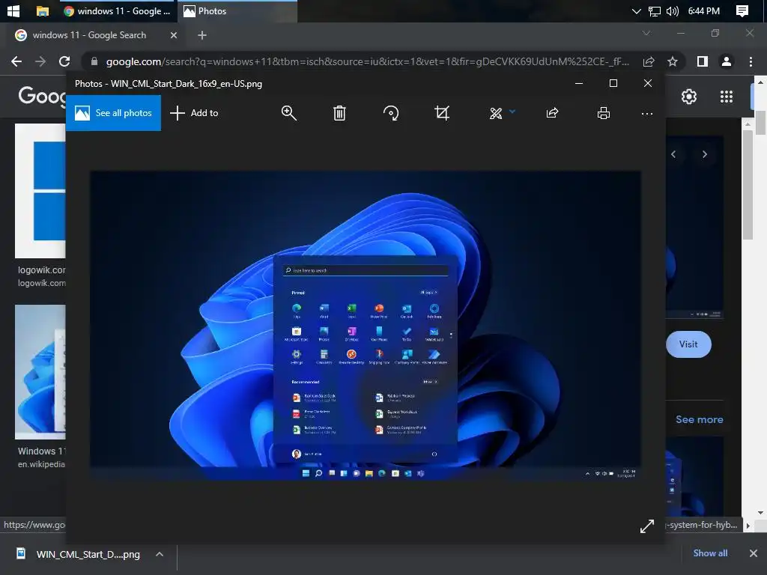Switch to the Chrome taskbar window
Image resolution: width=767 pixels, height=575 pixels.
[118, 10]
